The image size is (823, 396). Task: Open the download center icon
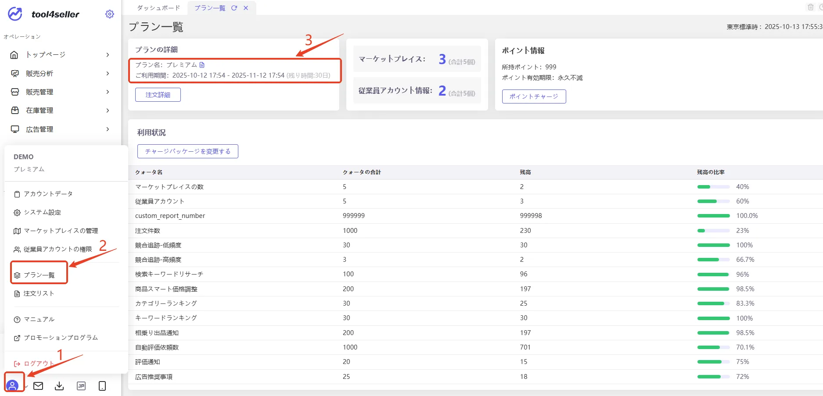pyautogui.click(x=59, y=386)
